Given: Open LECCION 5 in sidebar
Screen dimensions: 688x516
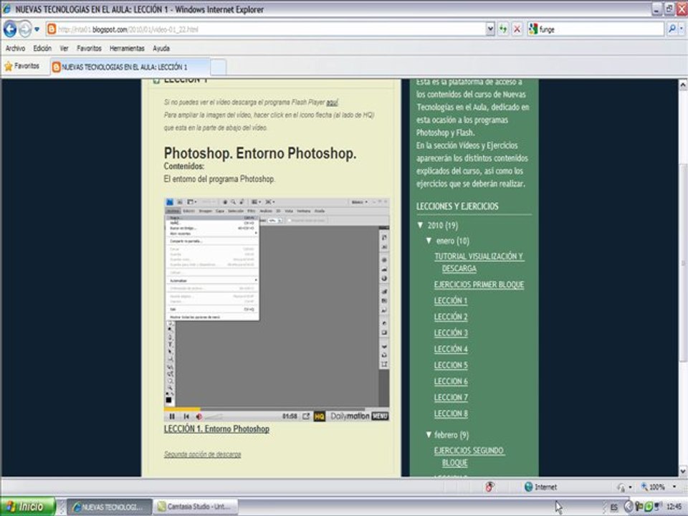Looking at the screenshot, I should pyautogui.click(x=451, y=365).
